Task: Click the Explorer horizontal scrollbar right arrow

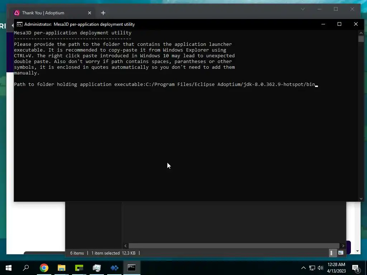Action: point(343,246)
